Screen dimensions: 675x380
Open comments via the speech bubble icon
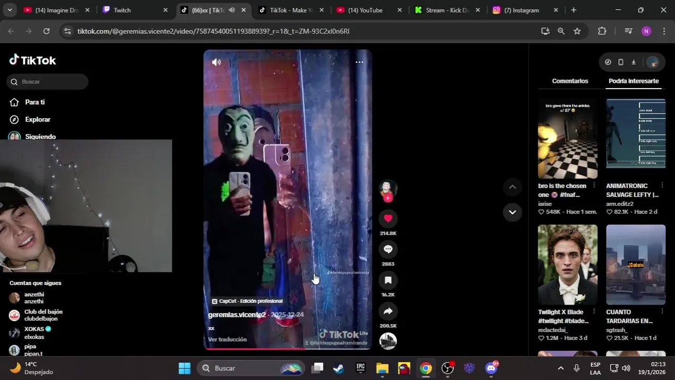(x=388, y=249)
